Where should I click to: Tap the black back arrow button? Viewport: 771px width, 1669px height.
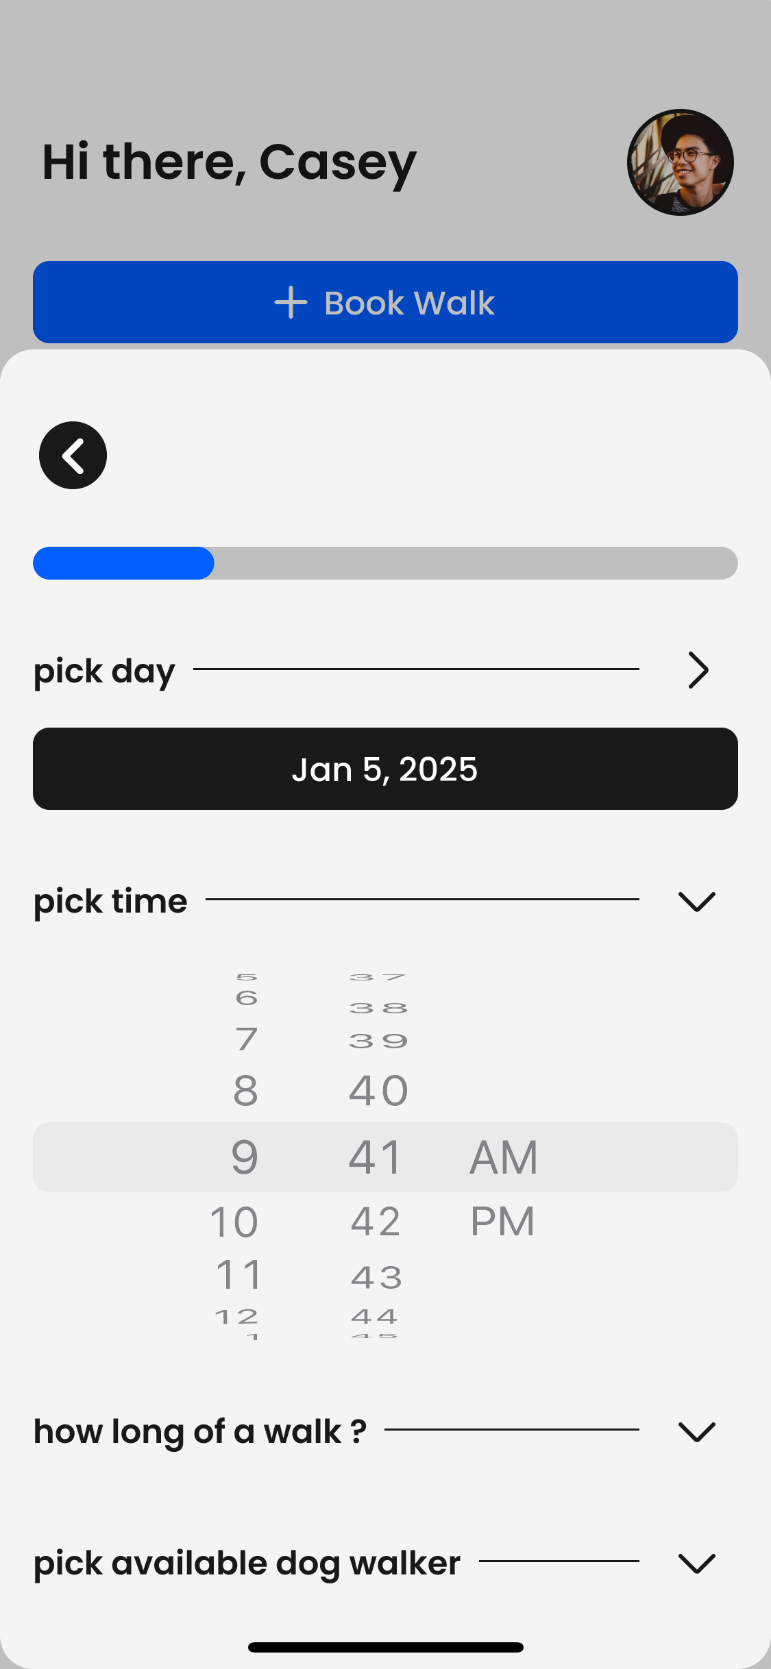coord(73,455)
